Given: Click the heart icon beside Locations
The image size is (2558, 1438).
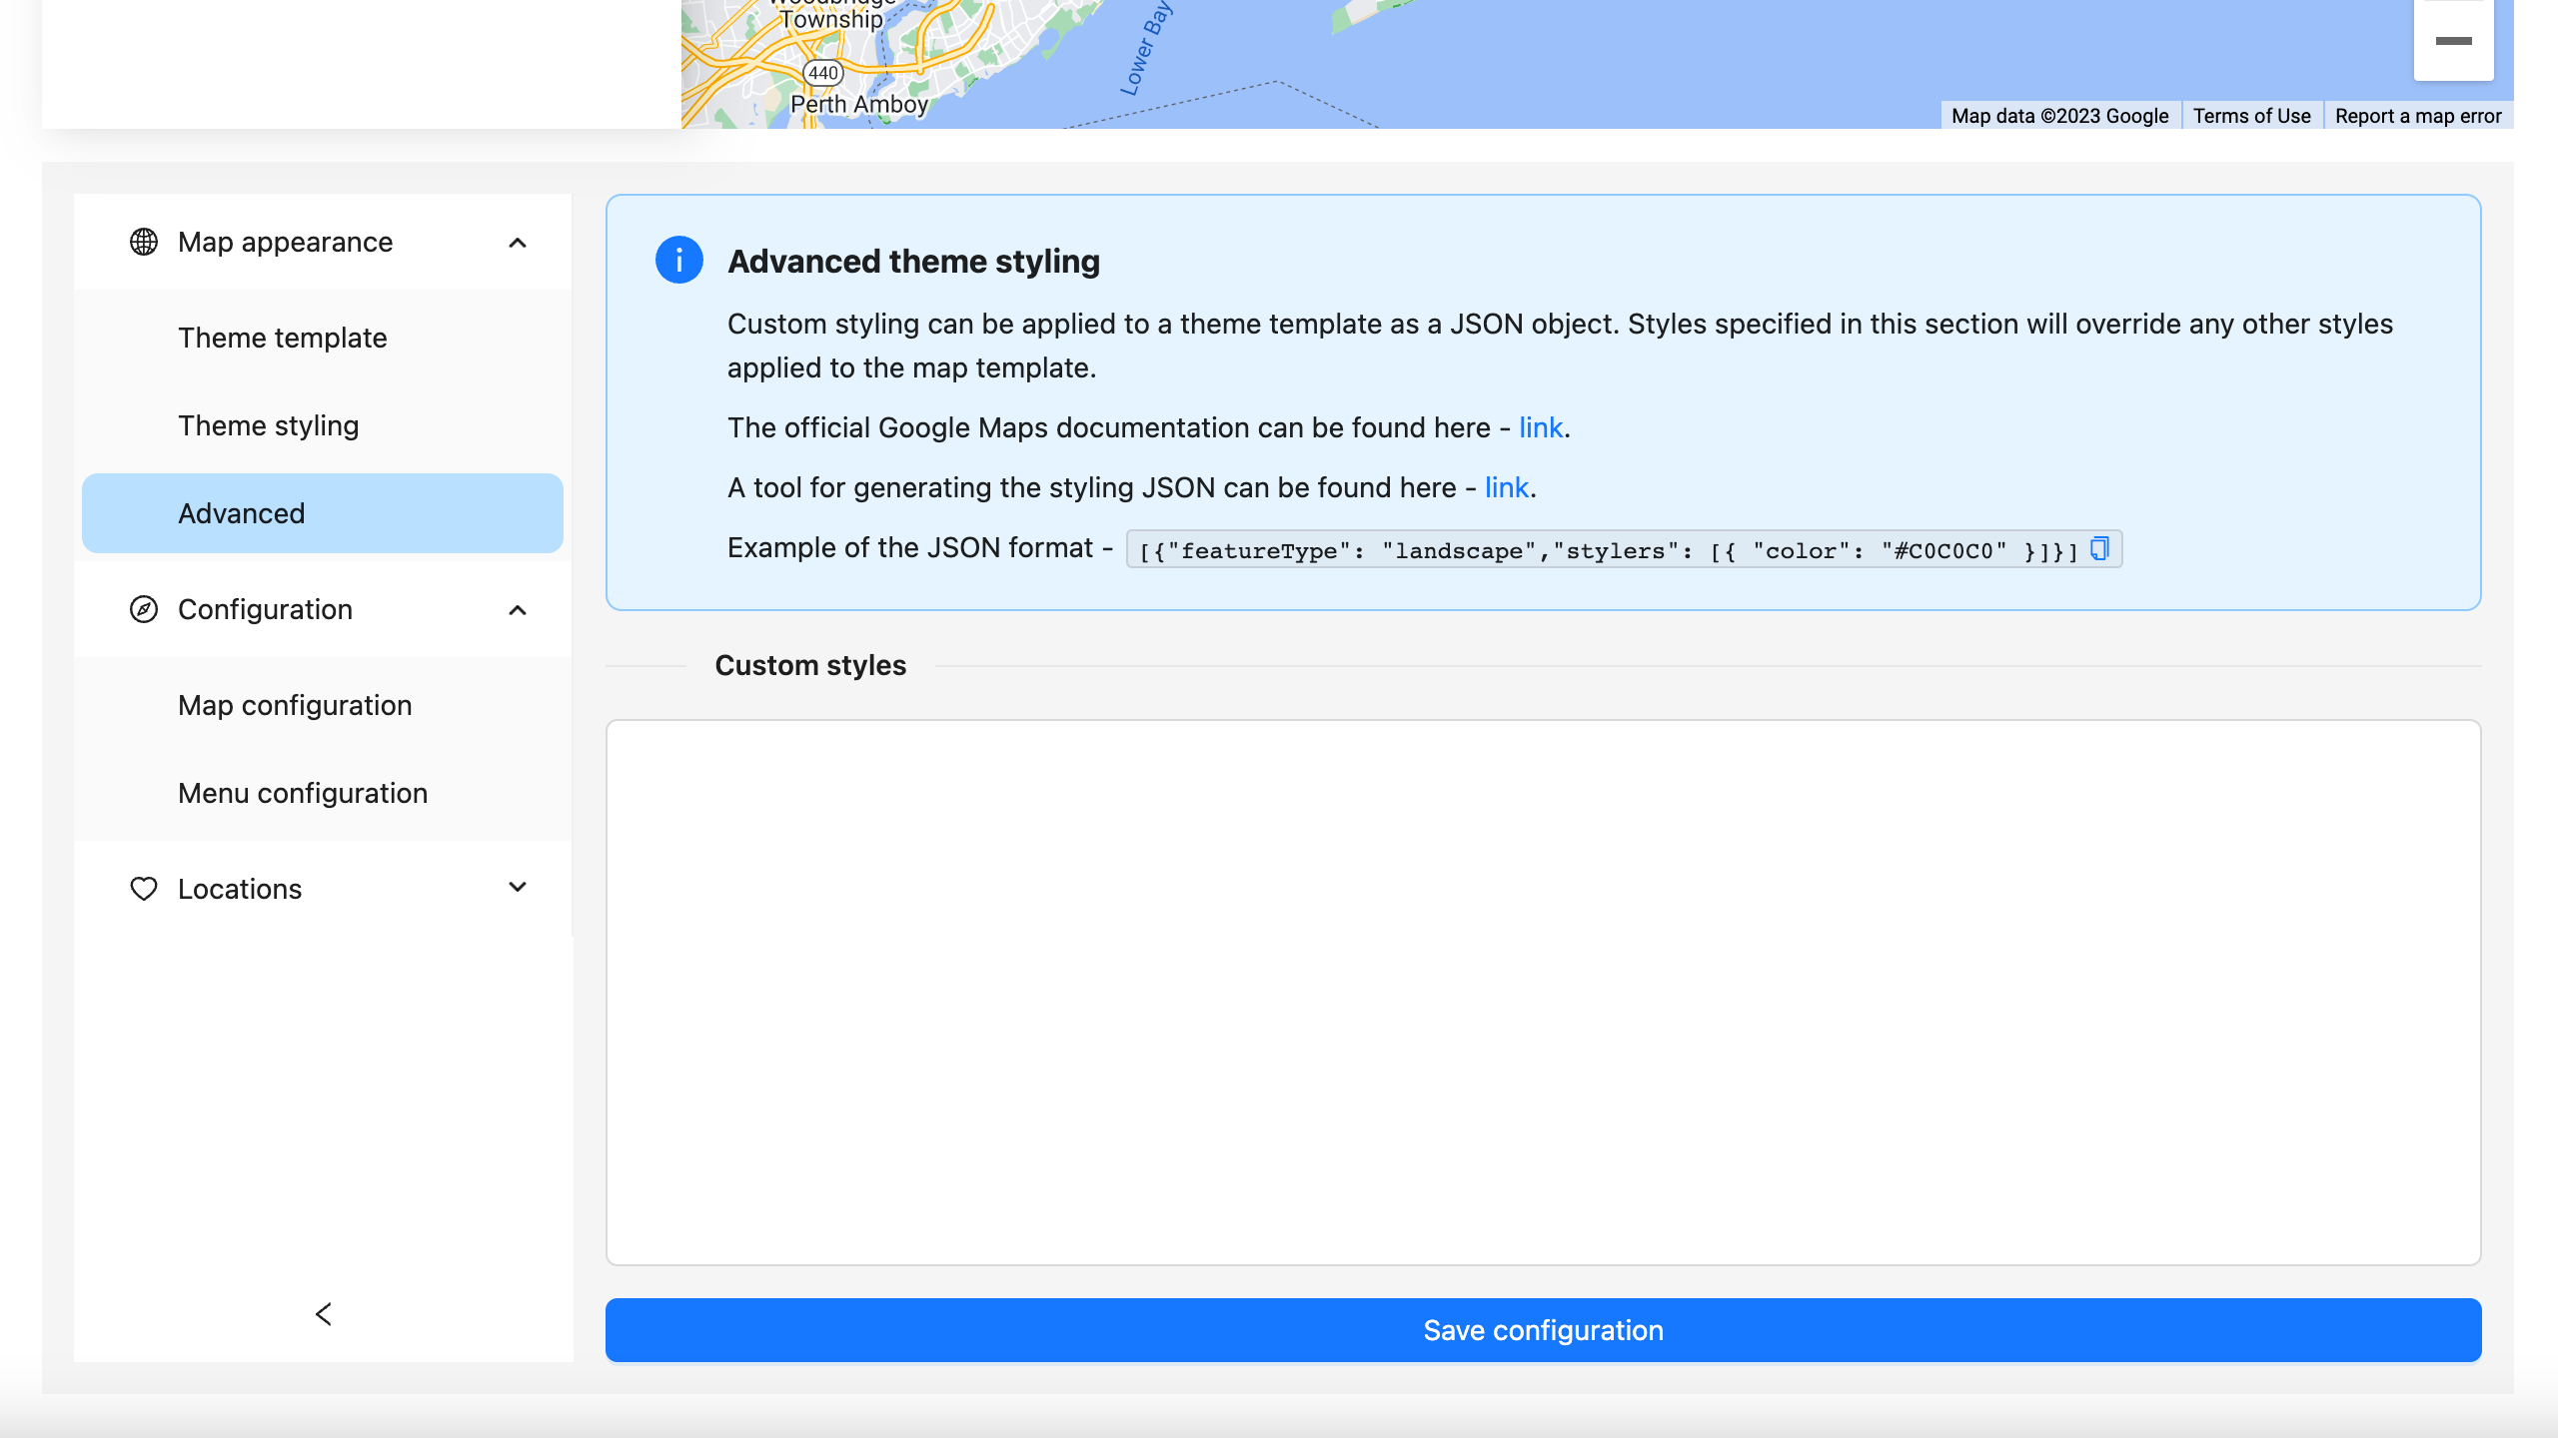Looking at the screenshot, I should pyautogui.click(x=143, y=888).
